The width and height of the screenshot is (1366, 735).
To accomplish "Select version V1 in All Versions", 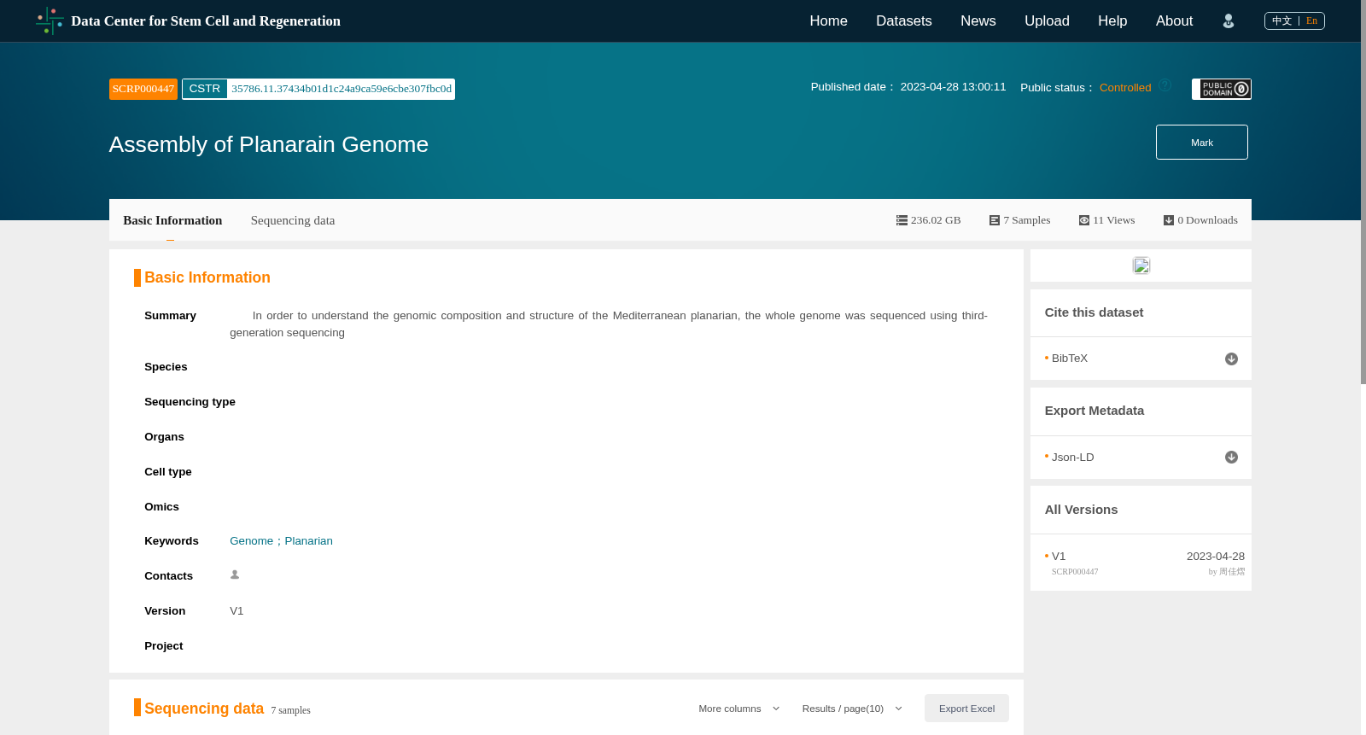I will click(1059, 557).
